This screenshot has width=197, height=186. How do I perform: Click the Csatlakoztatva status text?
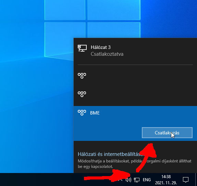point(107,54)
